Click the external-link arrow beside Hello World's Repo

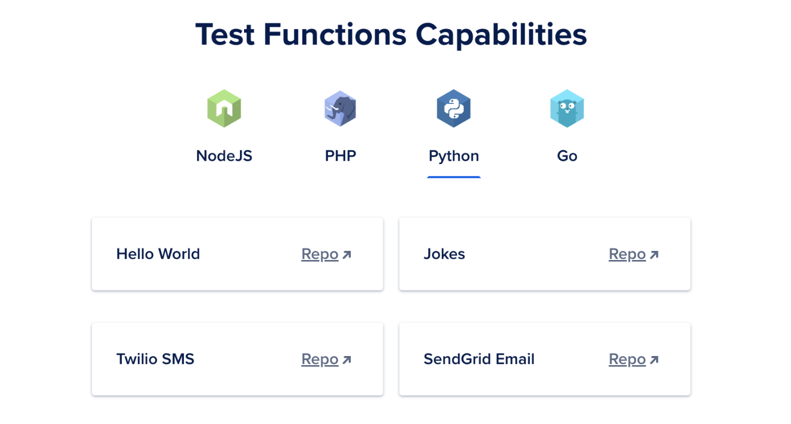tap(347, 254)
